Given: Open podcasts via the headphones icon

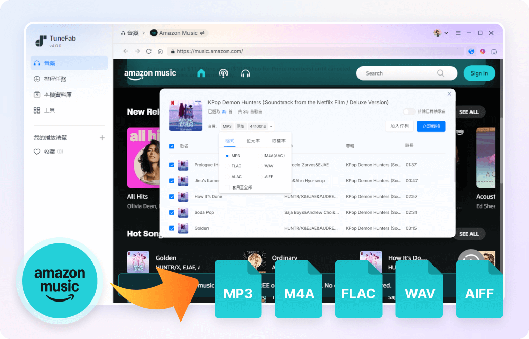Looking at the screenshot, I should (245, 73).
